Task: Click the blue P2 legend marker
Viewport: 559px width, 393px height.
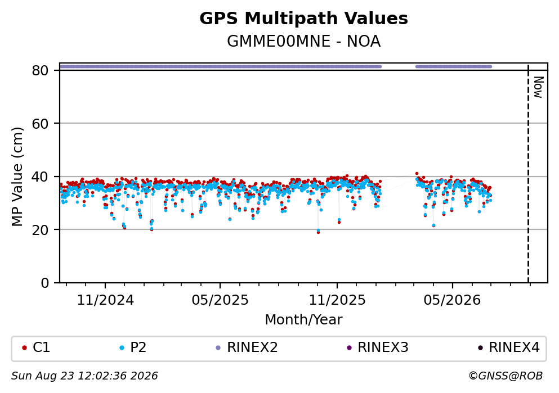Action: point(122,348)
